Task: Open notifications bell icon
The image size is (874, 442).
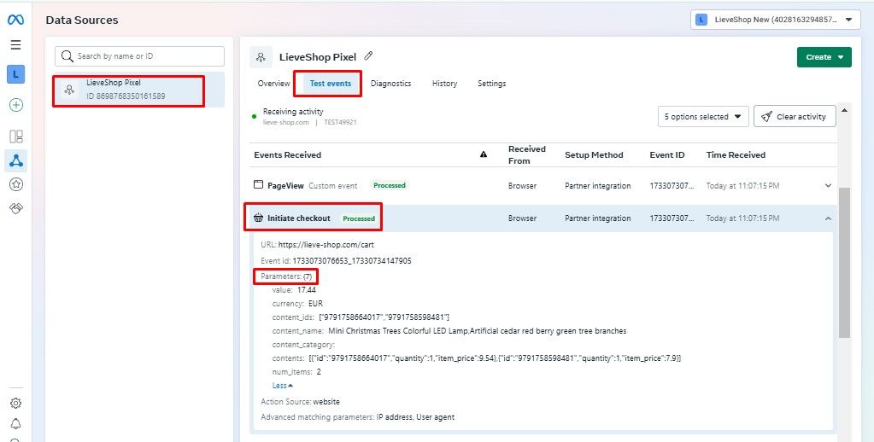Action: click(x=15, y=424)
